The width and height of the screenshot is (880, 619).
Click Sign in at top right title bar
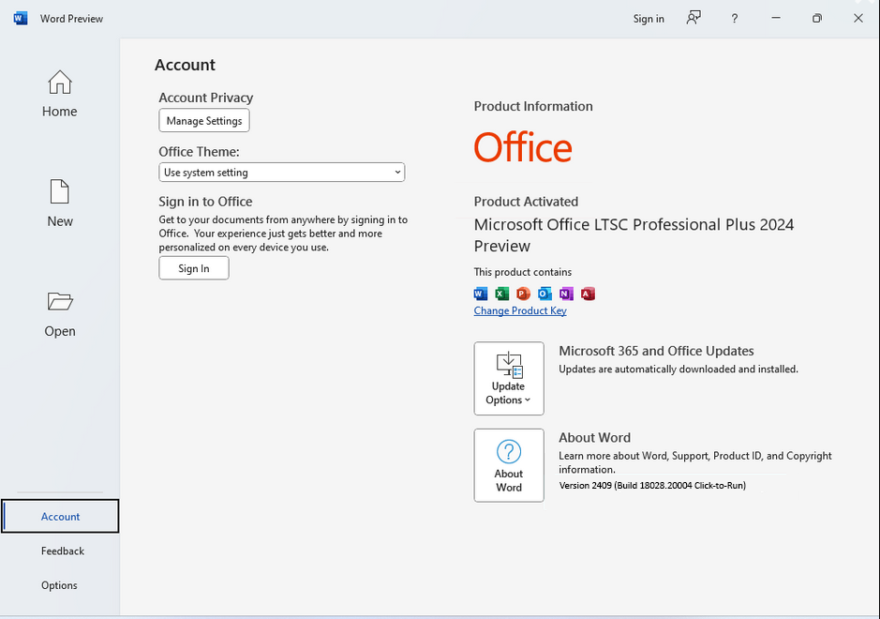[649, 19]
